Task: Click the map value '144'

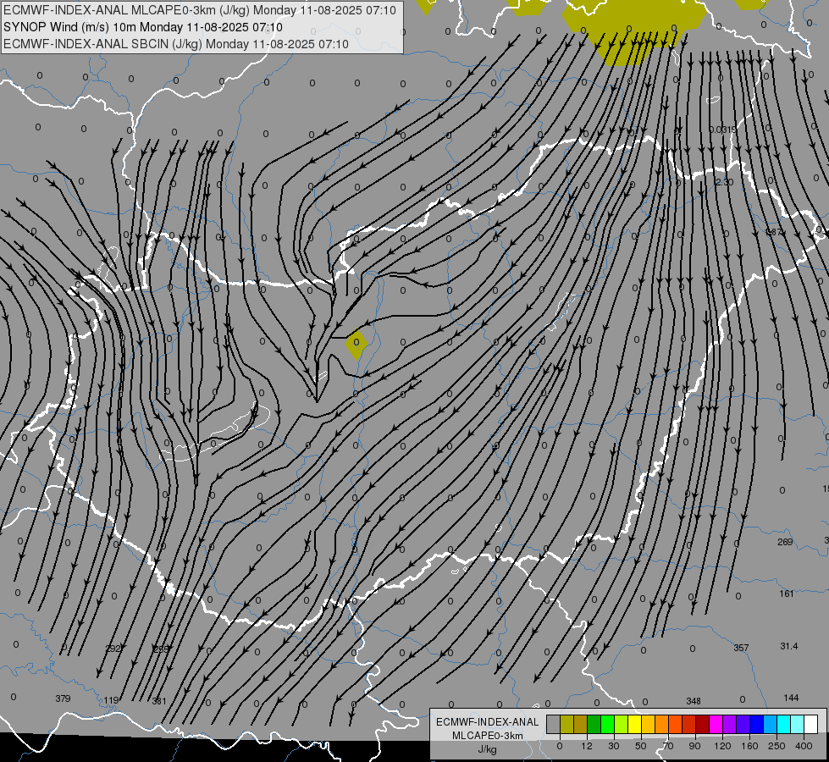Action: click(x=791, y=698)
